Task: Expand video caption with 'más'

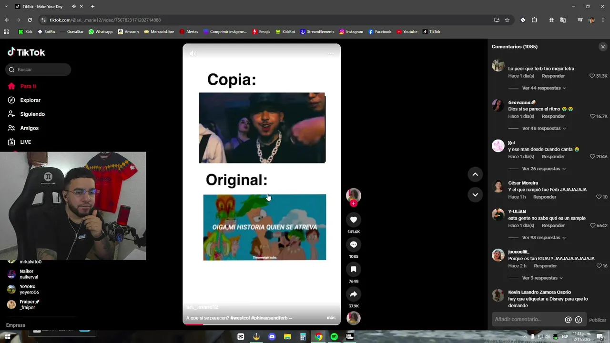Action: point(331,318)
